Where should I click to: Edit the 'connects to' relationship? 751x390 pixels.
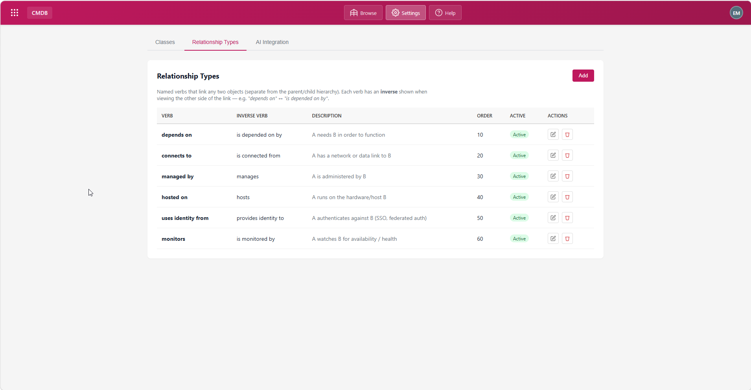click(553, 155)
